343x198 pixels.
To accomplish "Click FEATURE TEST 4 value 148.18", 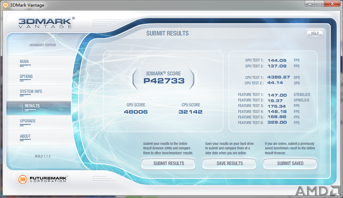I will point(277,112).
